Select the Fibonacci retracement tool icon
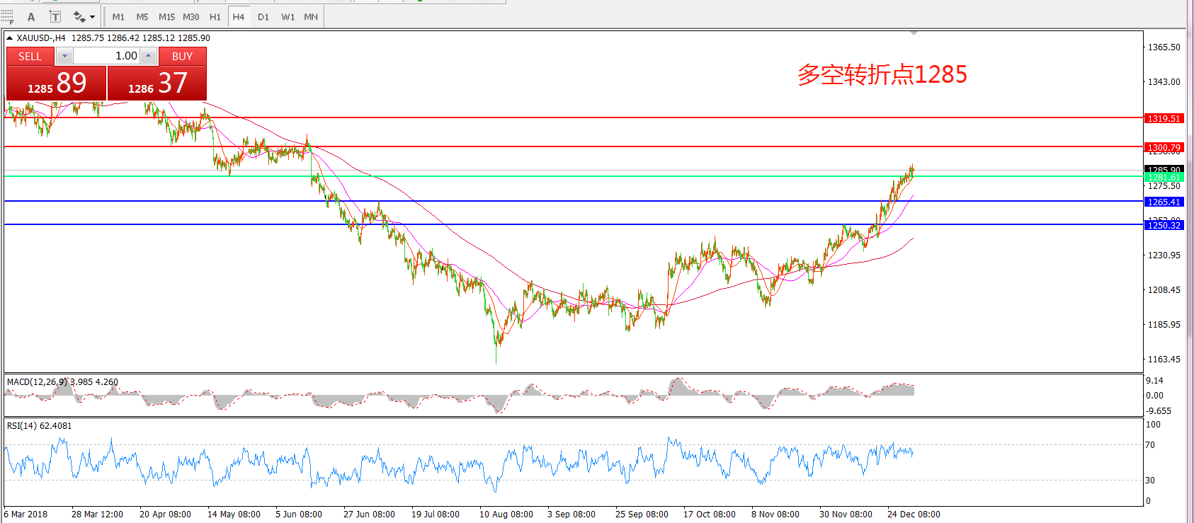The image size is (1194, 523). point(7,17)
